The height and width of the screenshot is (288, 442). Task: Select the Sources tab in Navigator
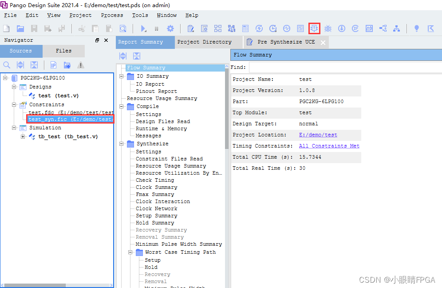pos(21,51)
